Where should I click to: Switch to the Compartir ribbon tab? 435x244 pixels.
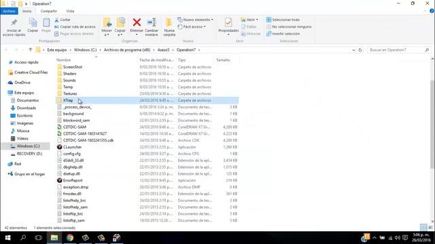pyautogui.click(x=48, y=12)
